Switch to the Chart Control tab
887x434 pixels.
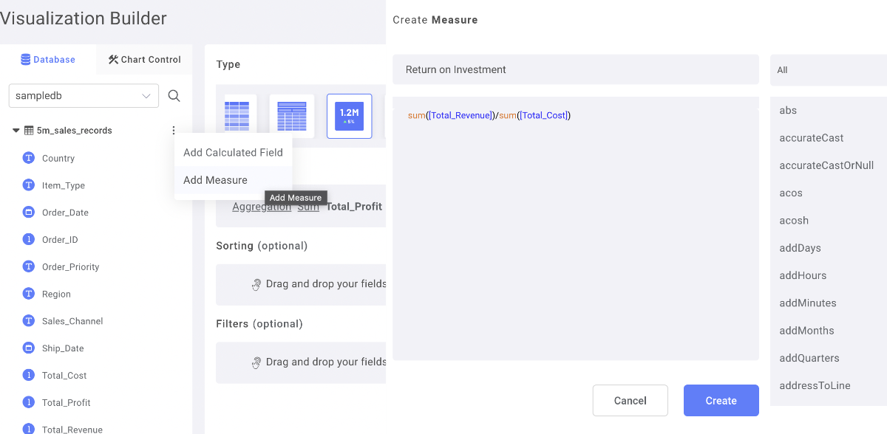coord(143,60)
